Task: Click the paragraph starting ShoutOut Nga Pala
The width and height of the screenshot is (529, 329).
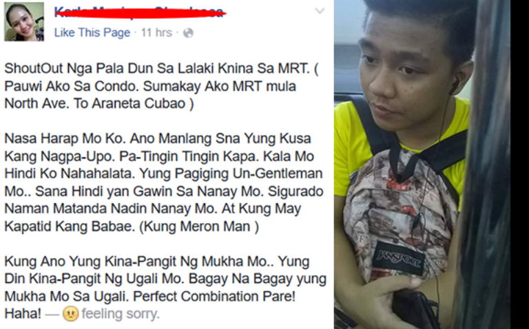Action: click(161, 86)
